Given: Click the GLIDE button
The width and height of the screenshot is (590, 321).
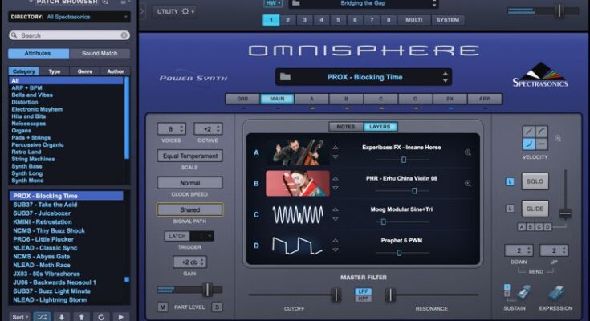Looking at the screenshot, I should pos(535,209).
